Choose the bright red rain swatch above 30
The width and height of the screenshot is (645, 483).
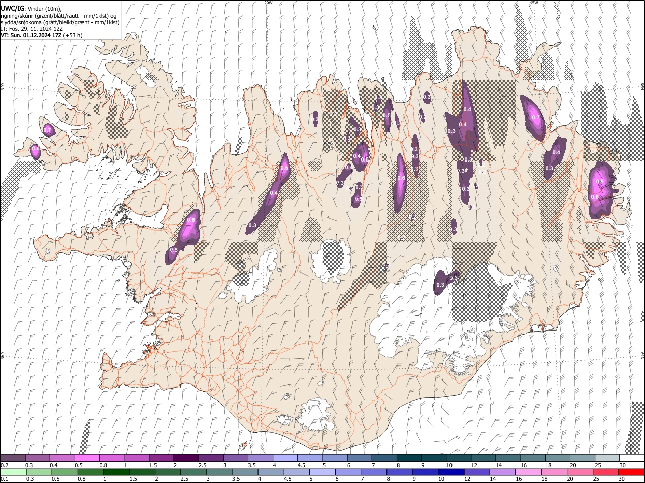tap(631, 472)
